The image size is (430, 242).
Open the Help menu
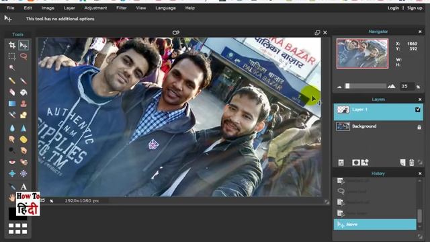[x=189, y=8]
